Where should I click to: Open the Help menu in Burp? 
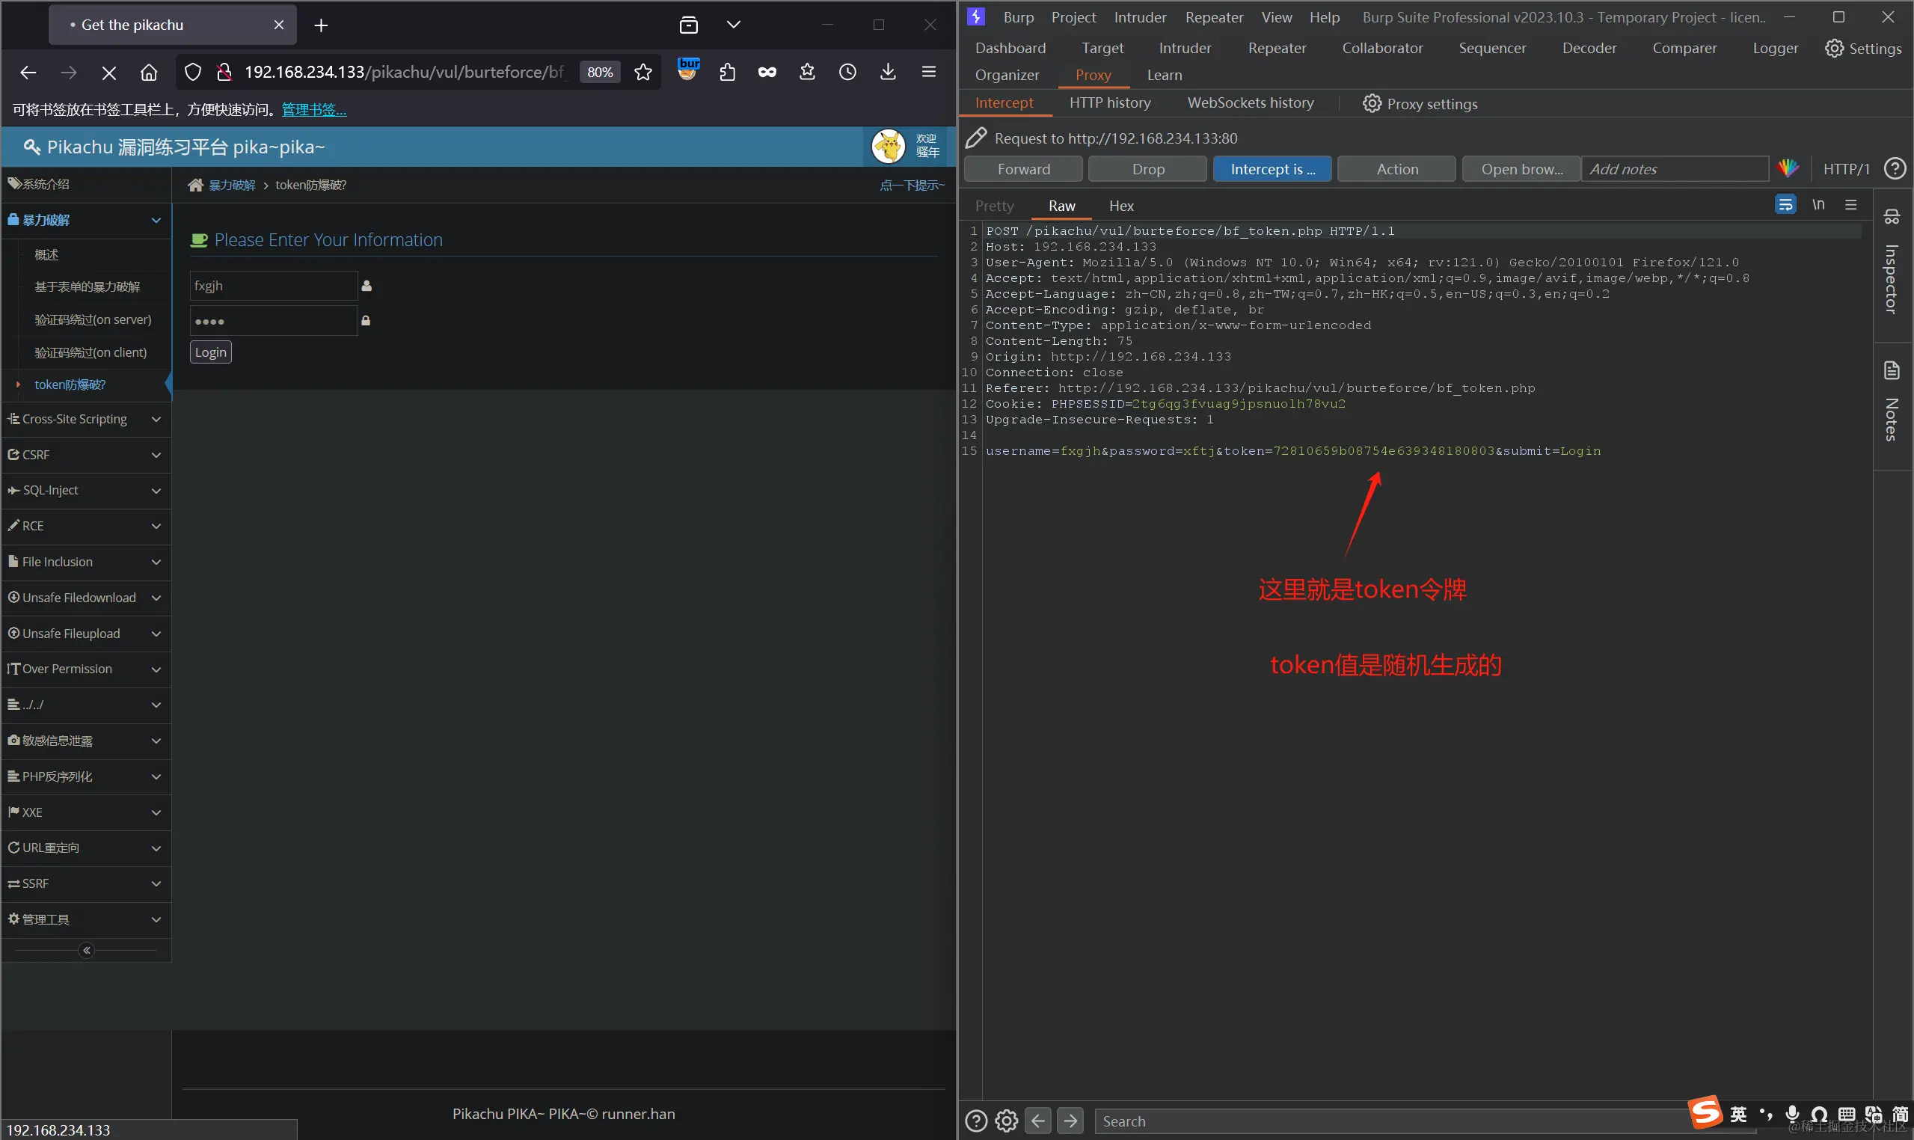(1324, 18)
